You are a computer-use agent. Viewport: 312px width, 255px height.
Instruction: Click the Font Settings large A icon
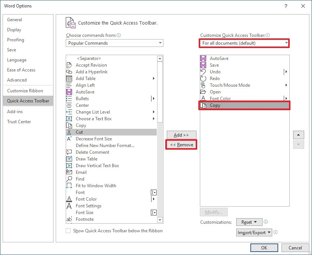(x=69, y=206)
